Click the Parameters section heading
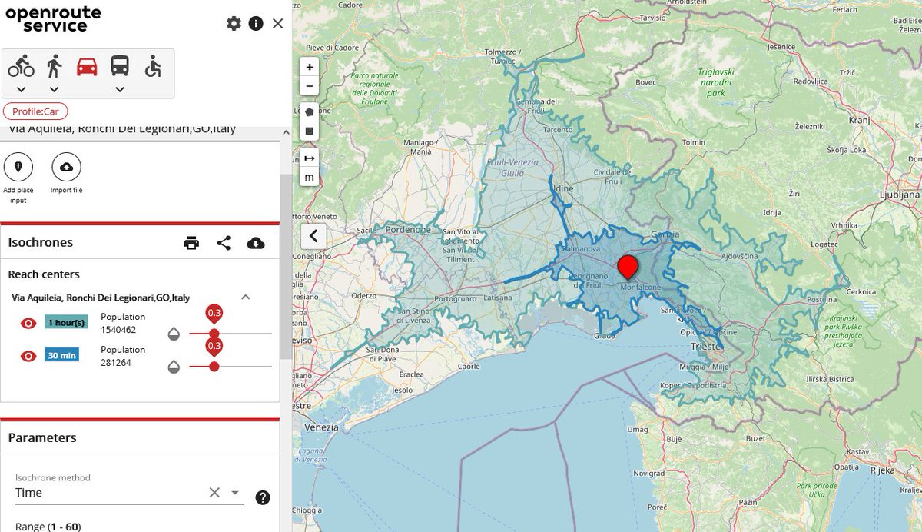Screen dimensions: 922x532 pyautogui.click(x=42, y=437)
